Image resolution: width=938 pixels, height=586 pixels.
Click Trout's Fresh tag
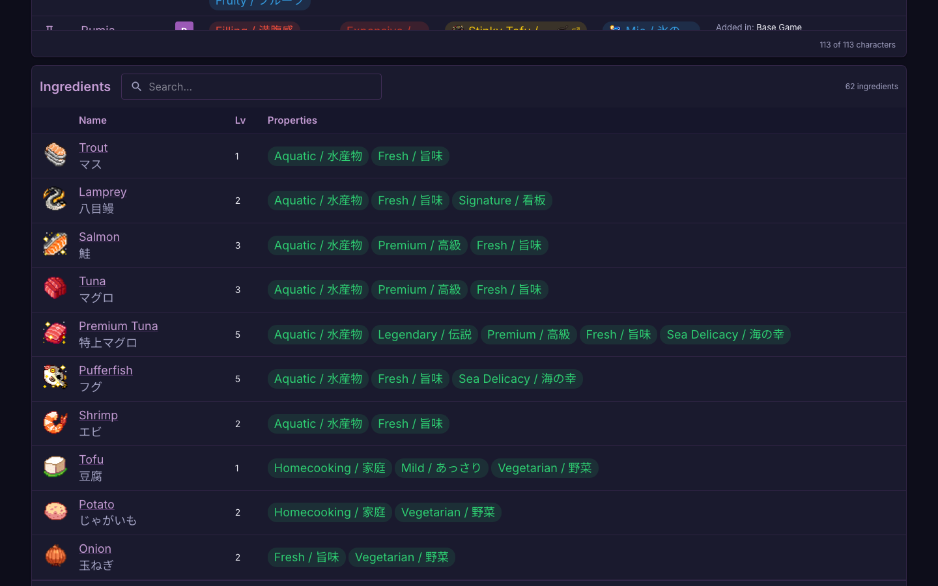click(410, 156)
